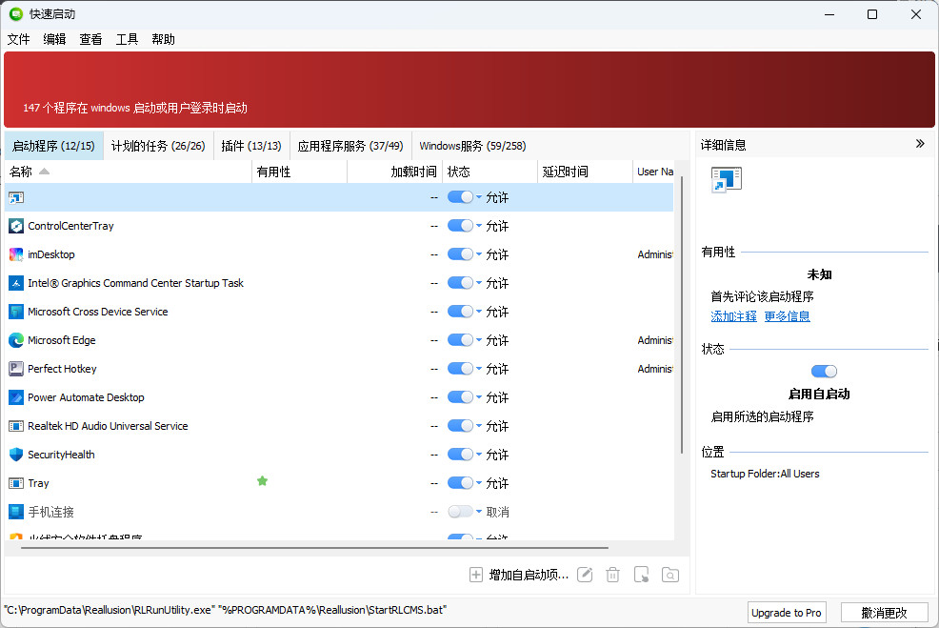Disable Intel Graphics Command Center Startup Task switch
This screenshot has height=628, width=939.
point(460,283)
